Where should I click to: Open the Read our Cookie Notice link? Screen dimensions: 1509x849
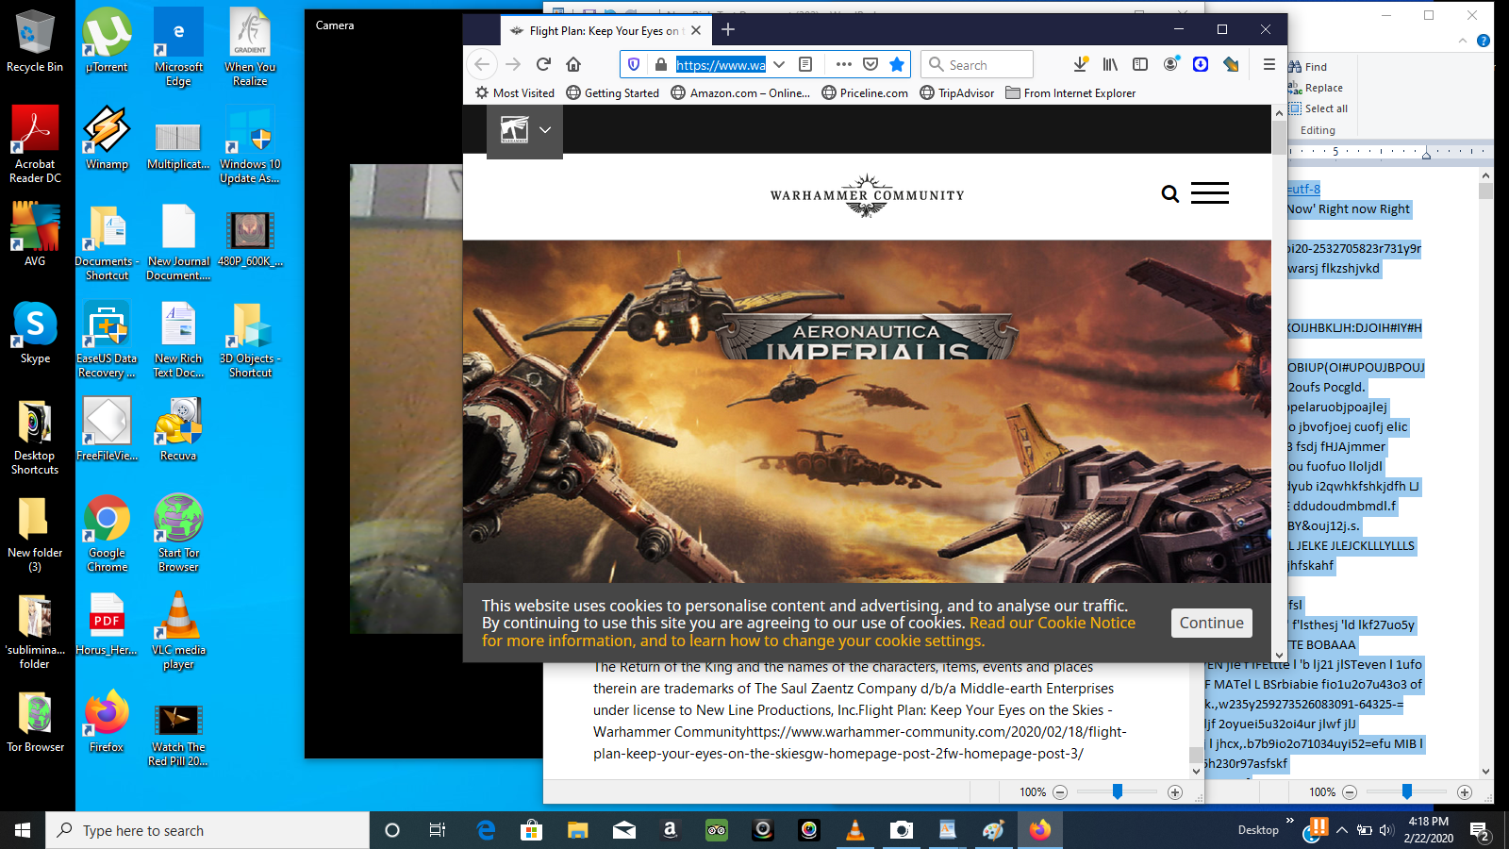coord(1053,623)
